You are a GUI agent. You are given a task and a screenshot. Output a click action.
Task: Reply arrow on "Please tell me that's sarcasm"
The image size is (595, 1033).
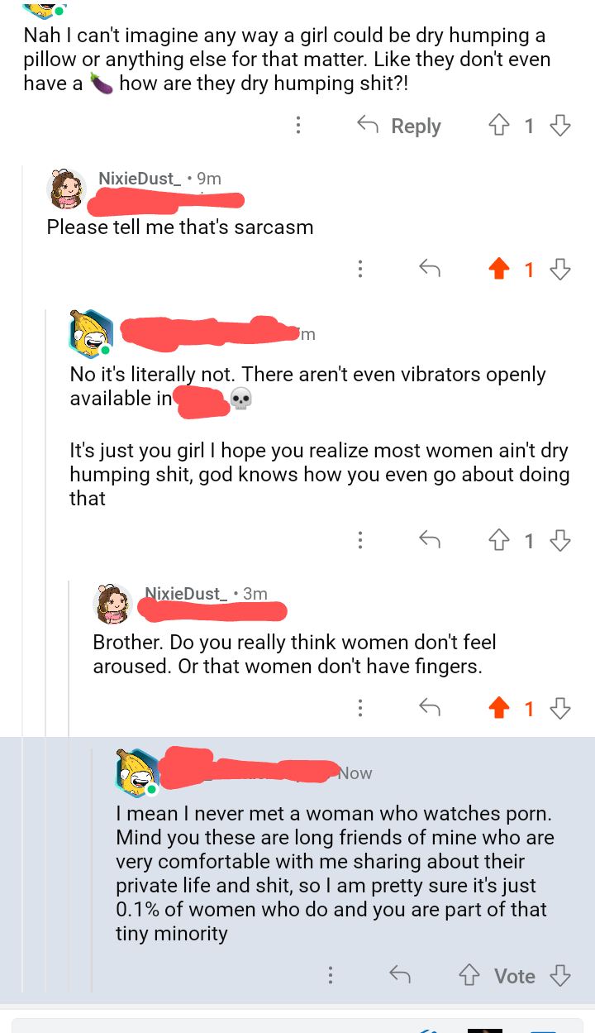[x=429, y=269]
